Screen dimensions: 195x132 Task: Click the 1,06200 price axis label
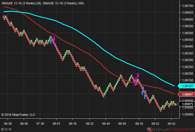click(187, 74)
